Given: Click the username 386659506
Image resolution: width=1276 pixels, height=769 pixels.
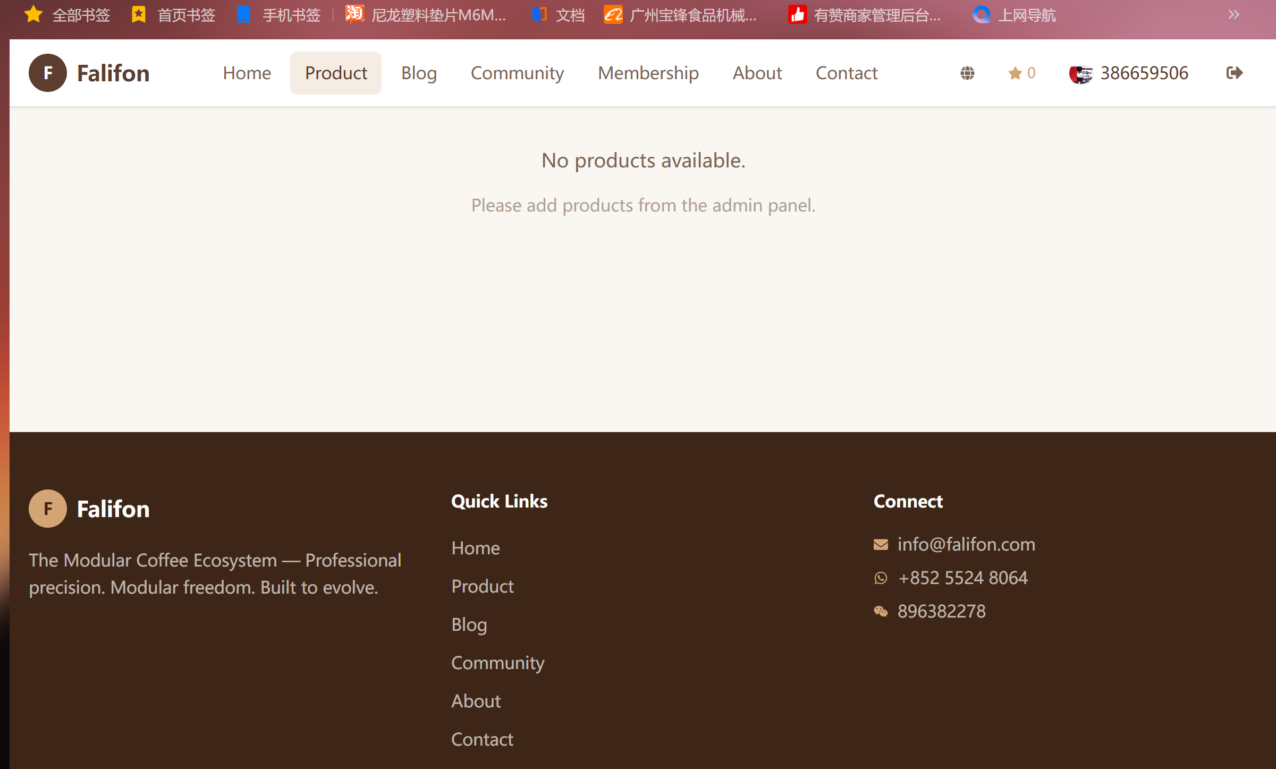Looking at the screenshot, I should click(x=1144, y=73).
